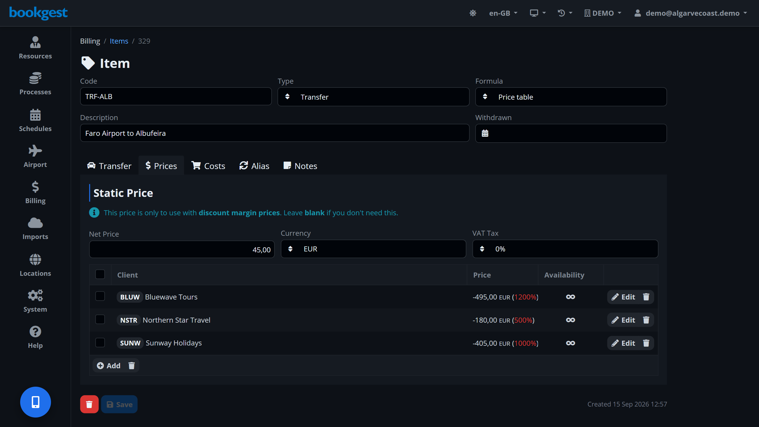
Task: Go to Schedules in the sidebar
Action: [35, 120]
